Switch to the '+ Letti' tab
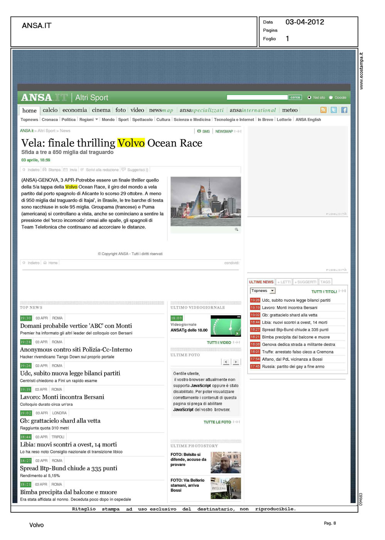This screenshot has height=540, width=385. [284, 282]
